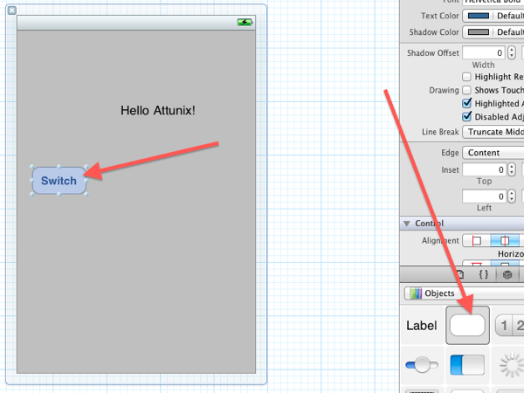Uncheck the Highlighted Adjusts checkbox
Image resolution: width=524 pixels, height=393 pixels.
click(x=467, y=103)
